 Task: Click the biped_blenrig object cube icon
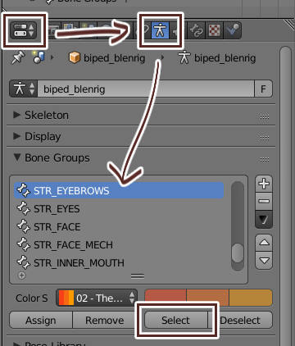pos(75,57)
